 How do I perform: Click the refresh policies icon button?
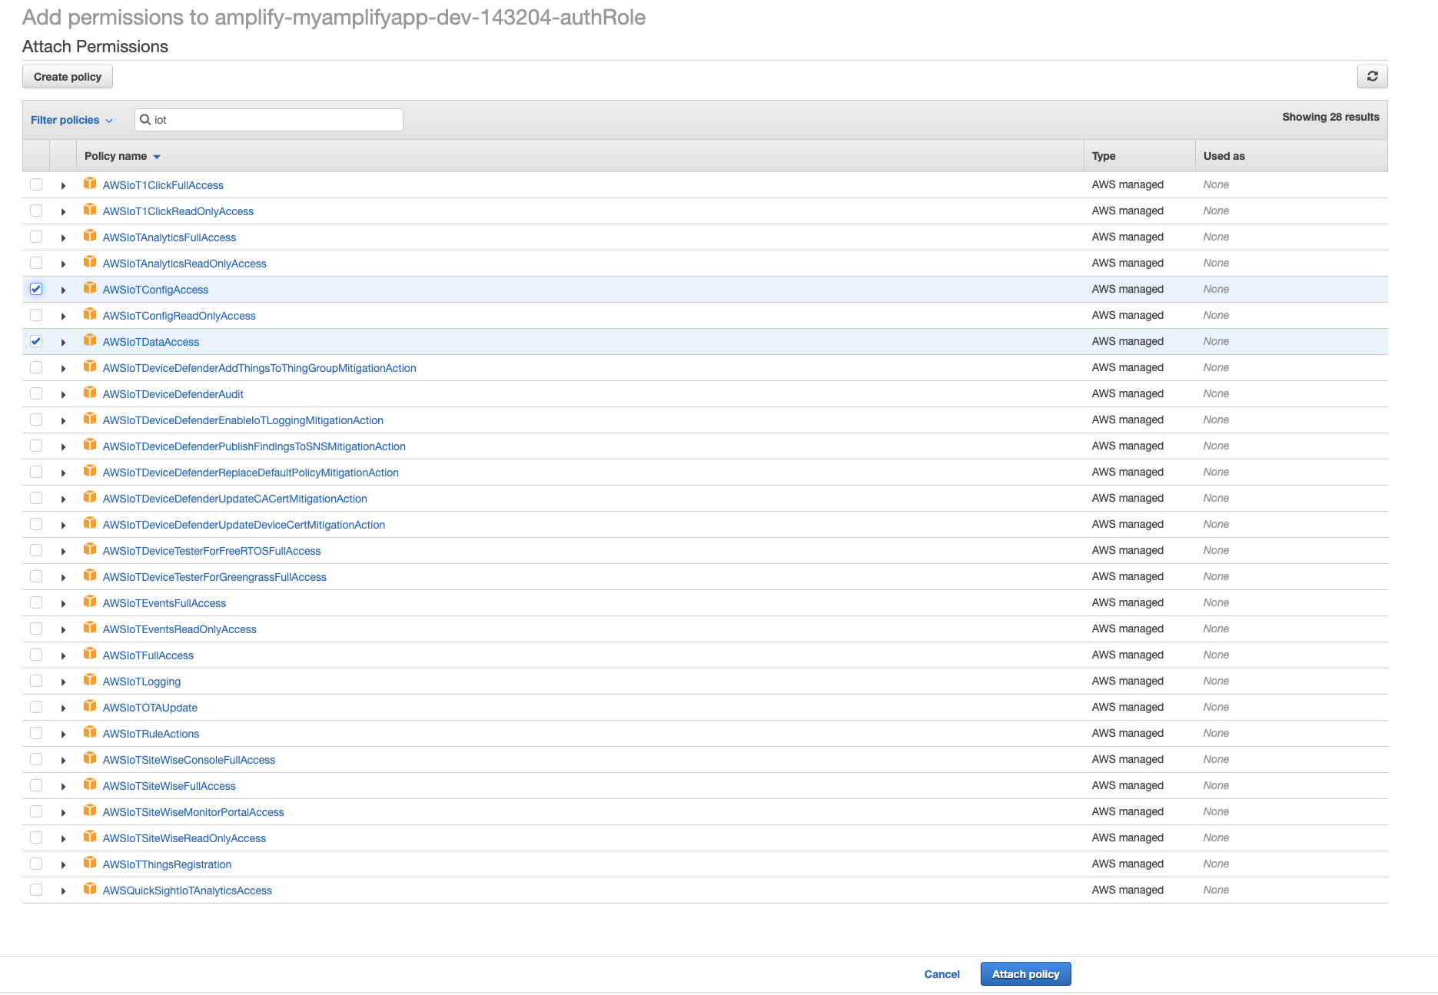[x=1372, y=77]
